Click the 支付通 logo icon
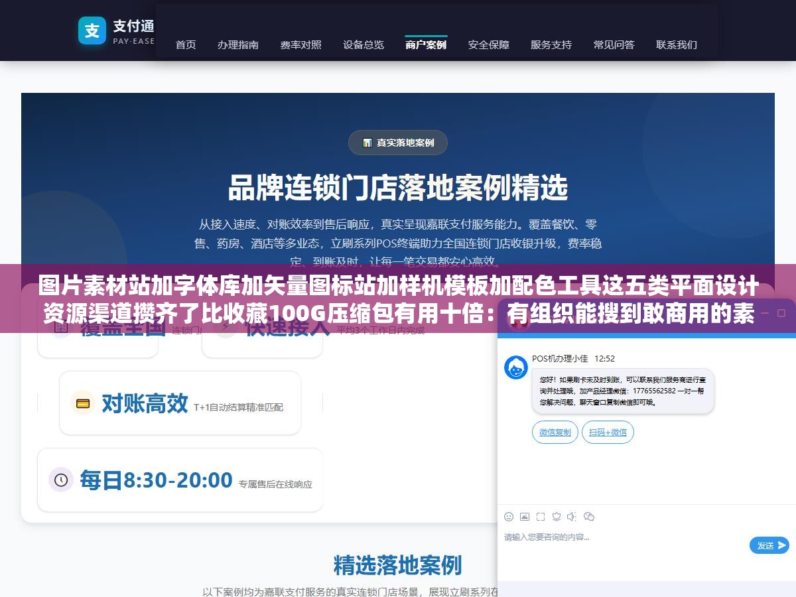Viewport: 796px width, 597px height. 92,31
